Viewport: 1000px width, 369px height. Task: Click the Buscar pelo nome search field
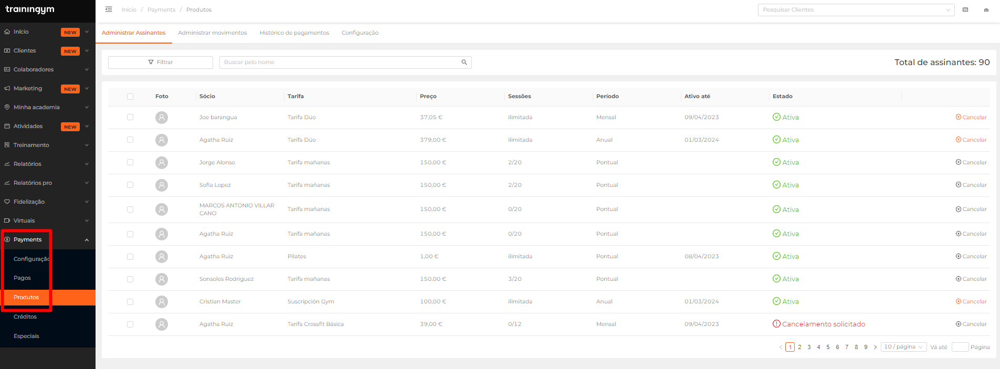(x=345, y=62)
